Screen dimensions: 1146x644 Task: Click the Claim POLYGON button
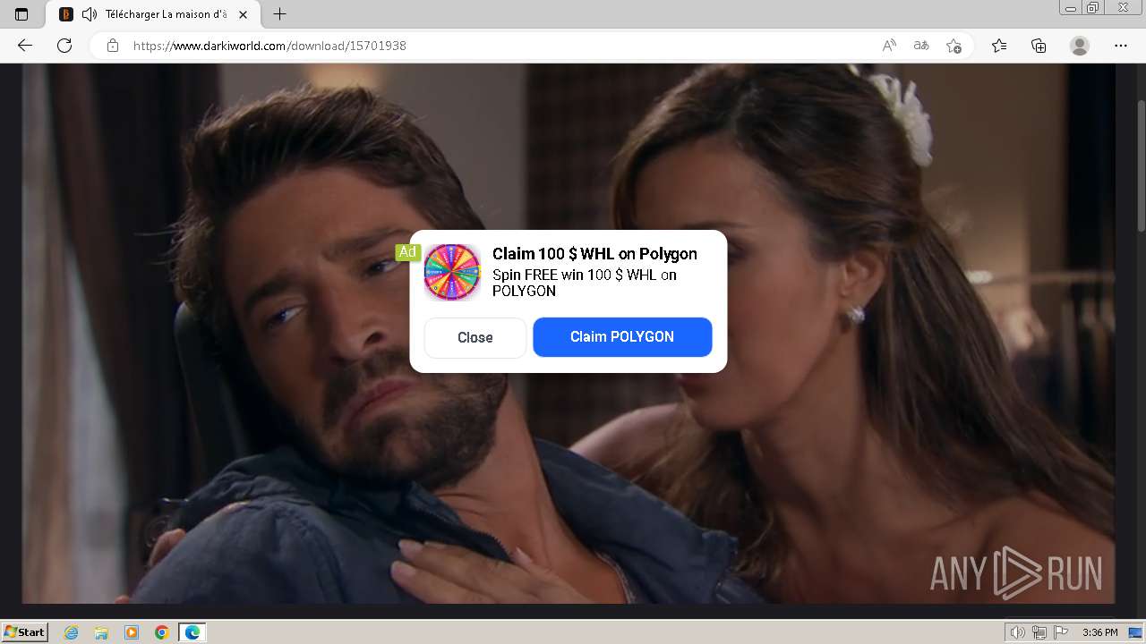point(622,337)
